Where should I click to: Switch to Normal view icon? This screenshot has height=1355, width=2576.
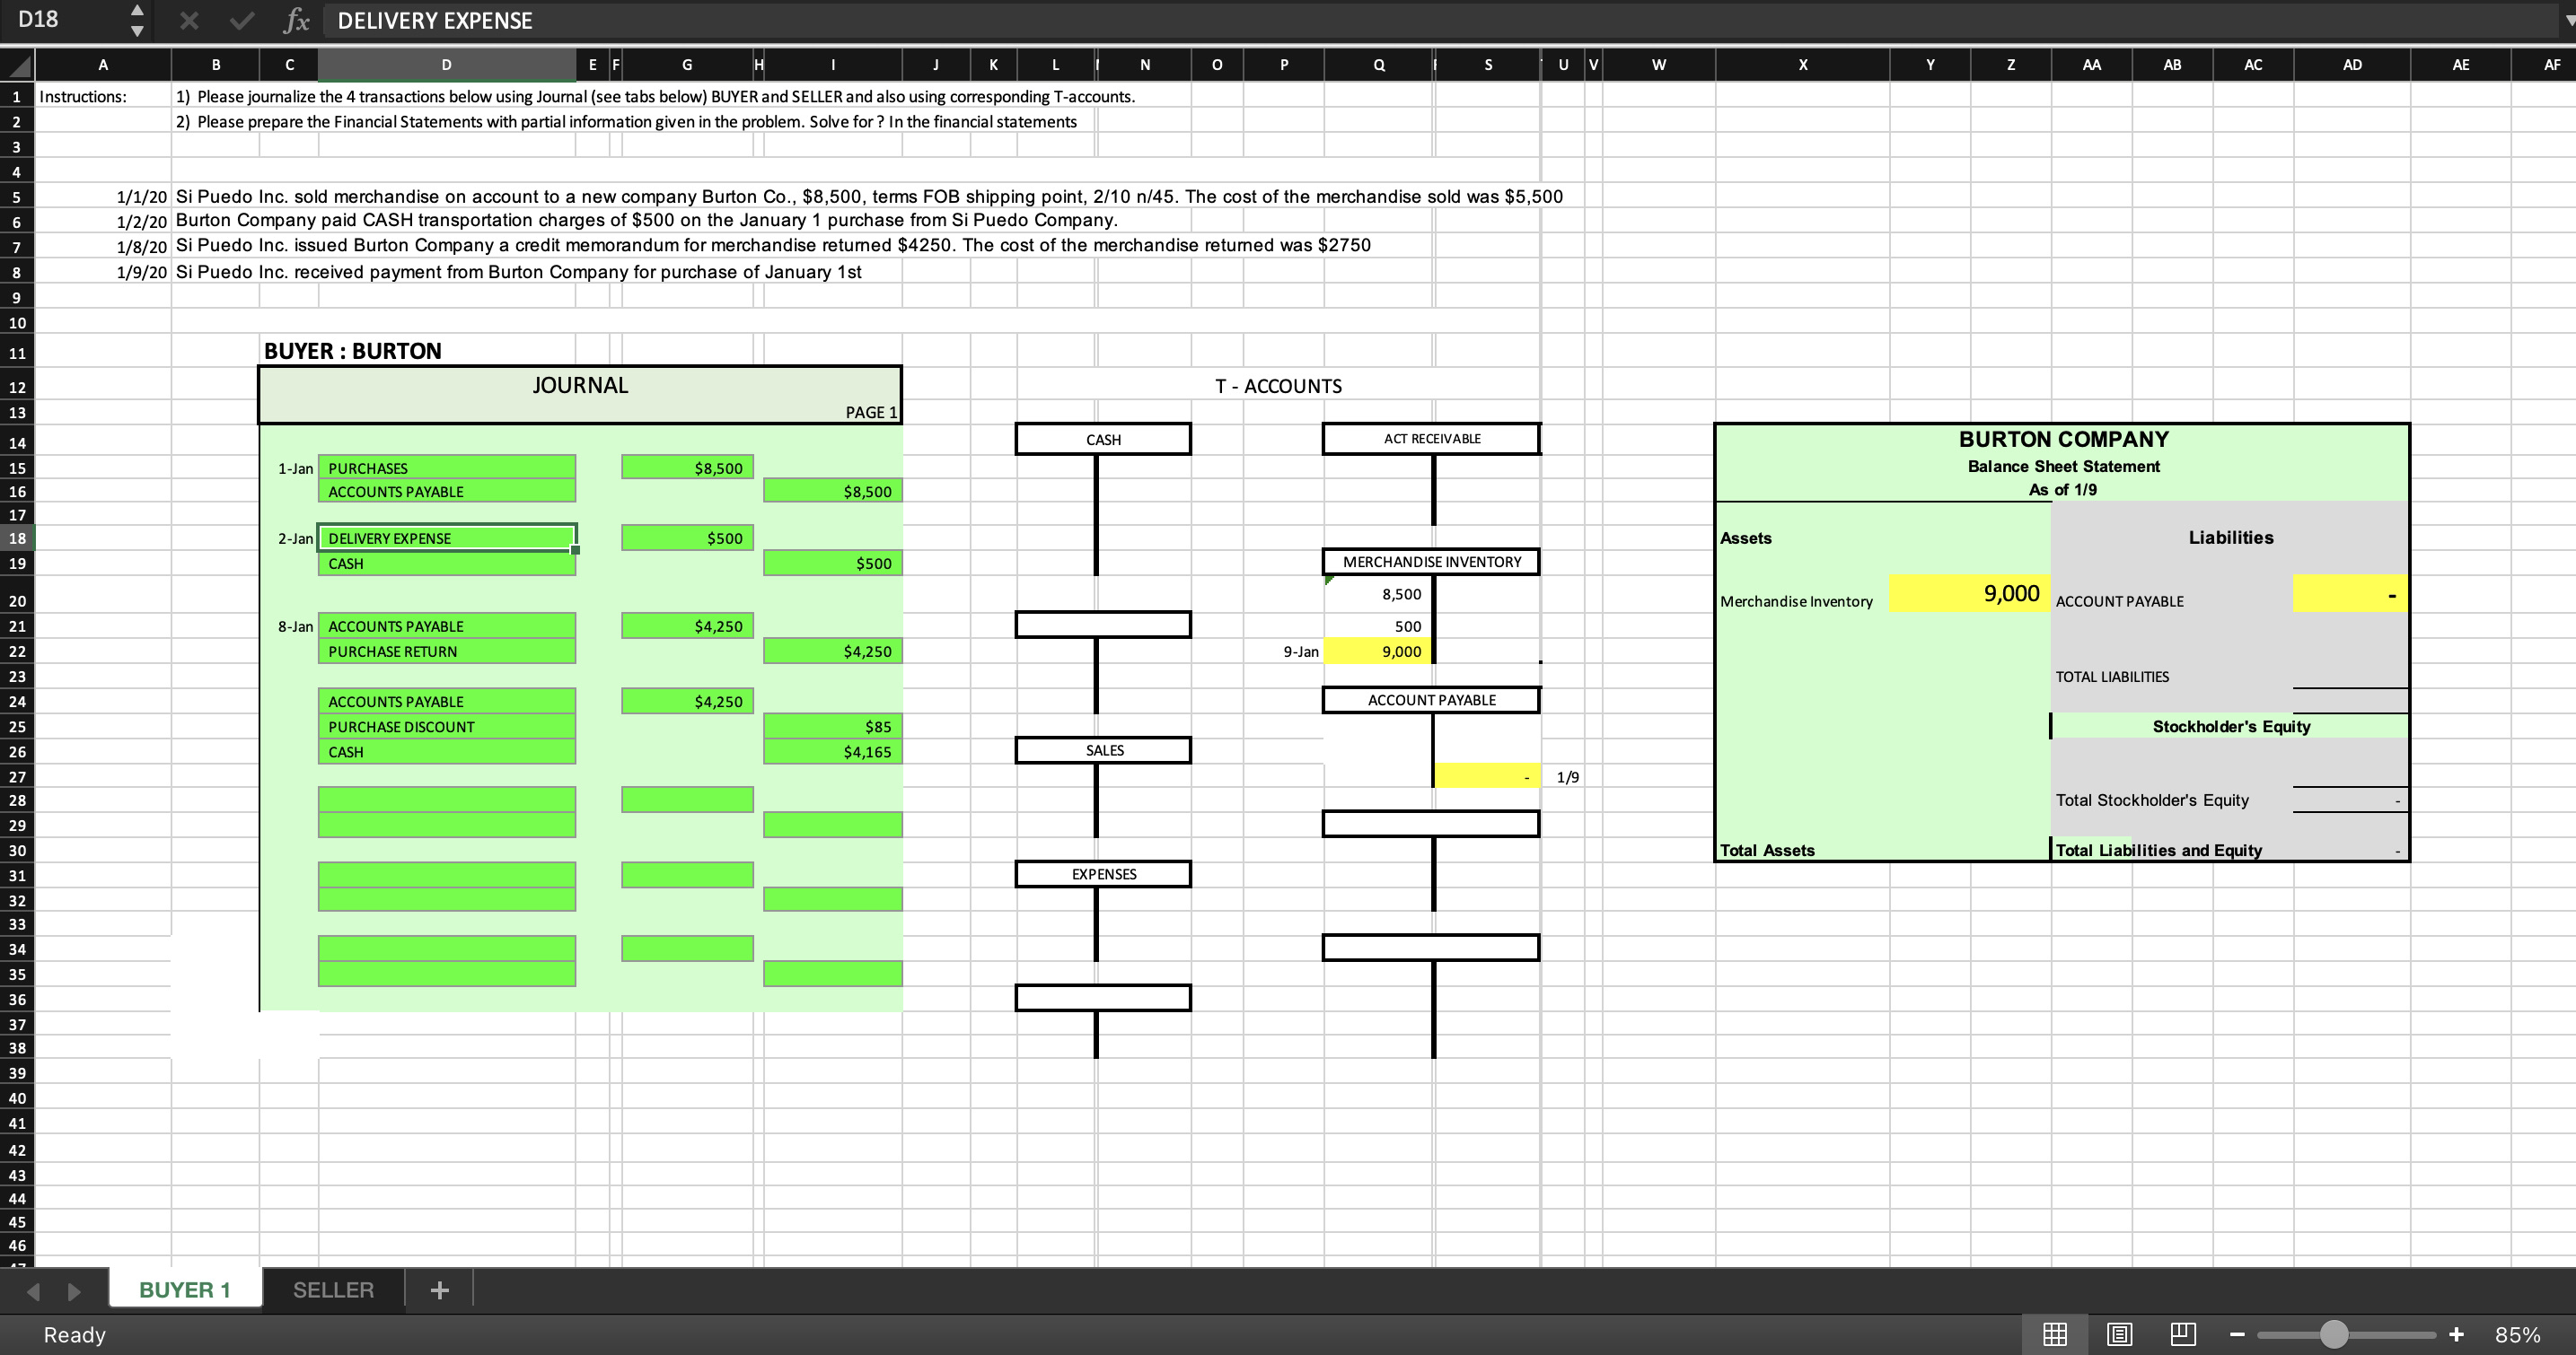coord(2054,1334)
